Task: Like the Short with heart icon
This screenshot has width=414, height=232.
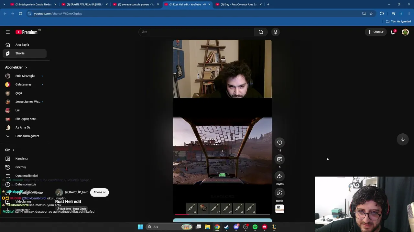Action: pos(280,143)
